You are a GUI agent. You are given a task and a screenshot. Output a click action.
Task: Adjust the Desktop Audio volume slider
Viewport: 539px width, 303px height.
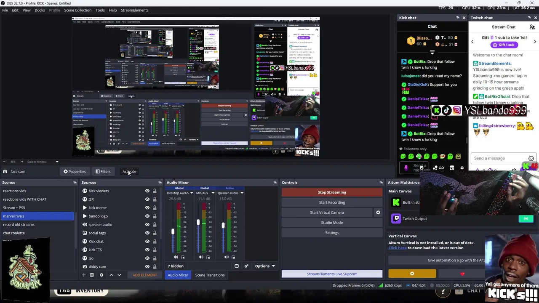[173, 231]
